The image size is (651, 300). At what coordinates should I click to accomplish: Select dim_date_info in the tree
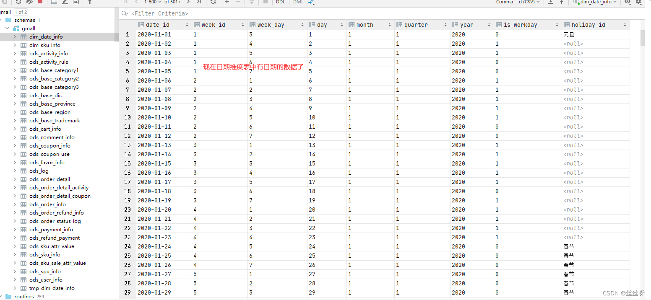(x=46, y=37)
